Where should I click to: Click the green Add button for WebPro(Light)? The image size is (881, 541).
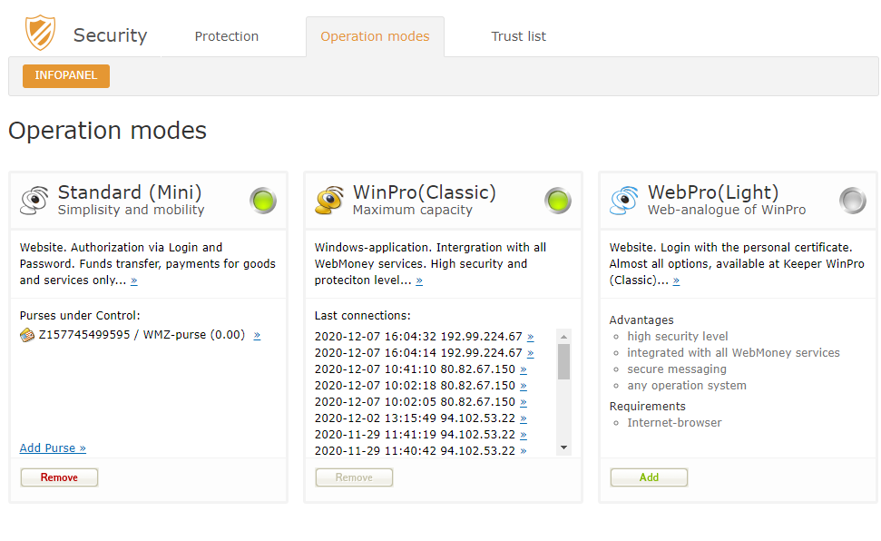tap(649, 477)
